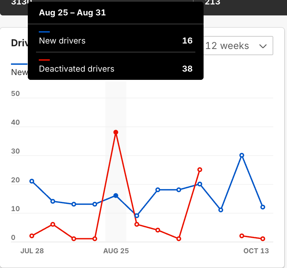The width and height of the screenshot is (287, 268).
Task: Select the New drivers row in tooltip
Action: pos(115,41)
